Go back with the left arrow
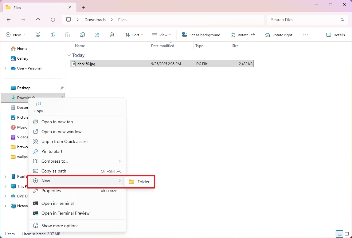Image resolution: width=352 pixels, height=238 pixels. 9,20
